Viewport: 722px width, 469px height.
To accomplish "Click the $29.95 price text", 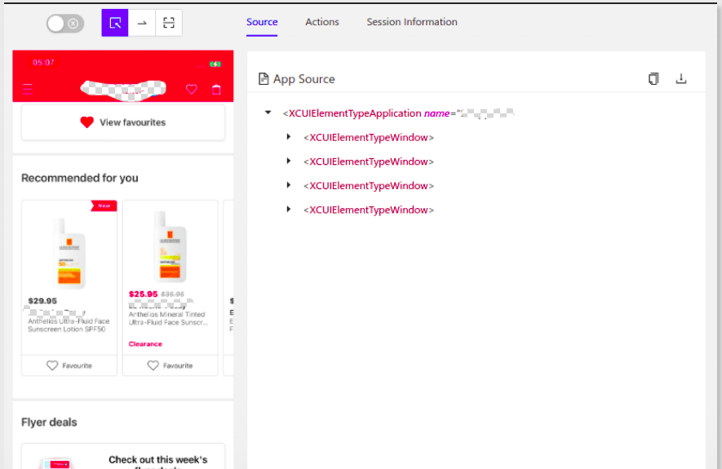I will click(42, 301).
